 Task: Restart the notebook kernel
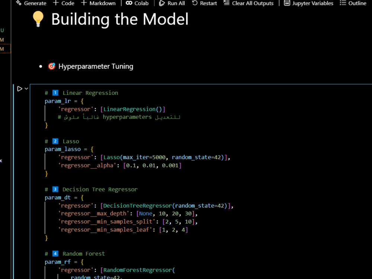coord(204,3)
